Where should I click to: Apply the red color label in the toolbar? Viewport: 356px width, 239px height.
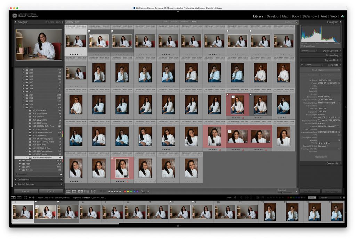click(x=125, y=191)
